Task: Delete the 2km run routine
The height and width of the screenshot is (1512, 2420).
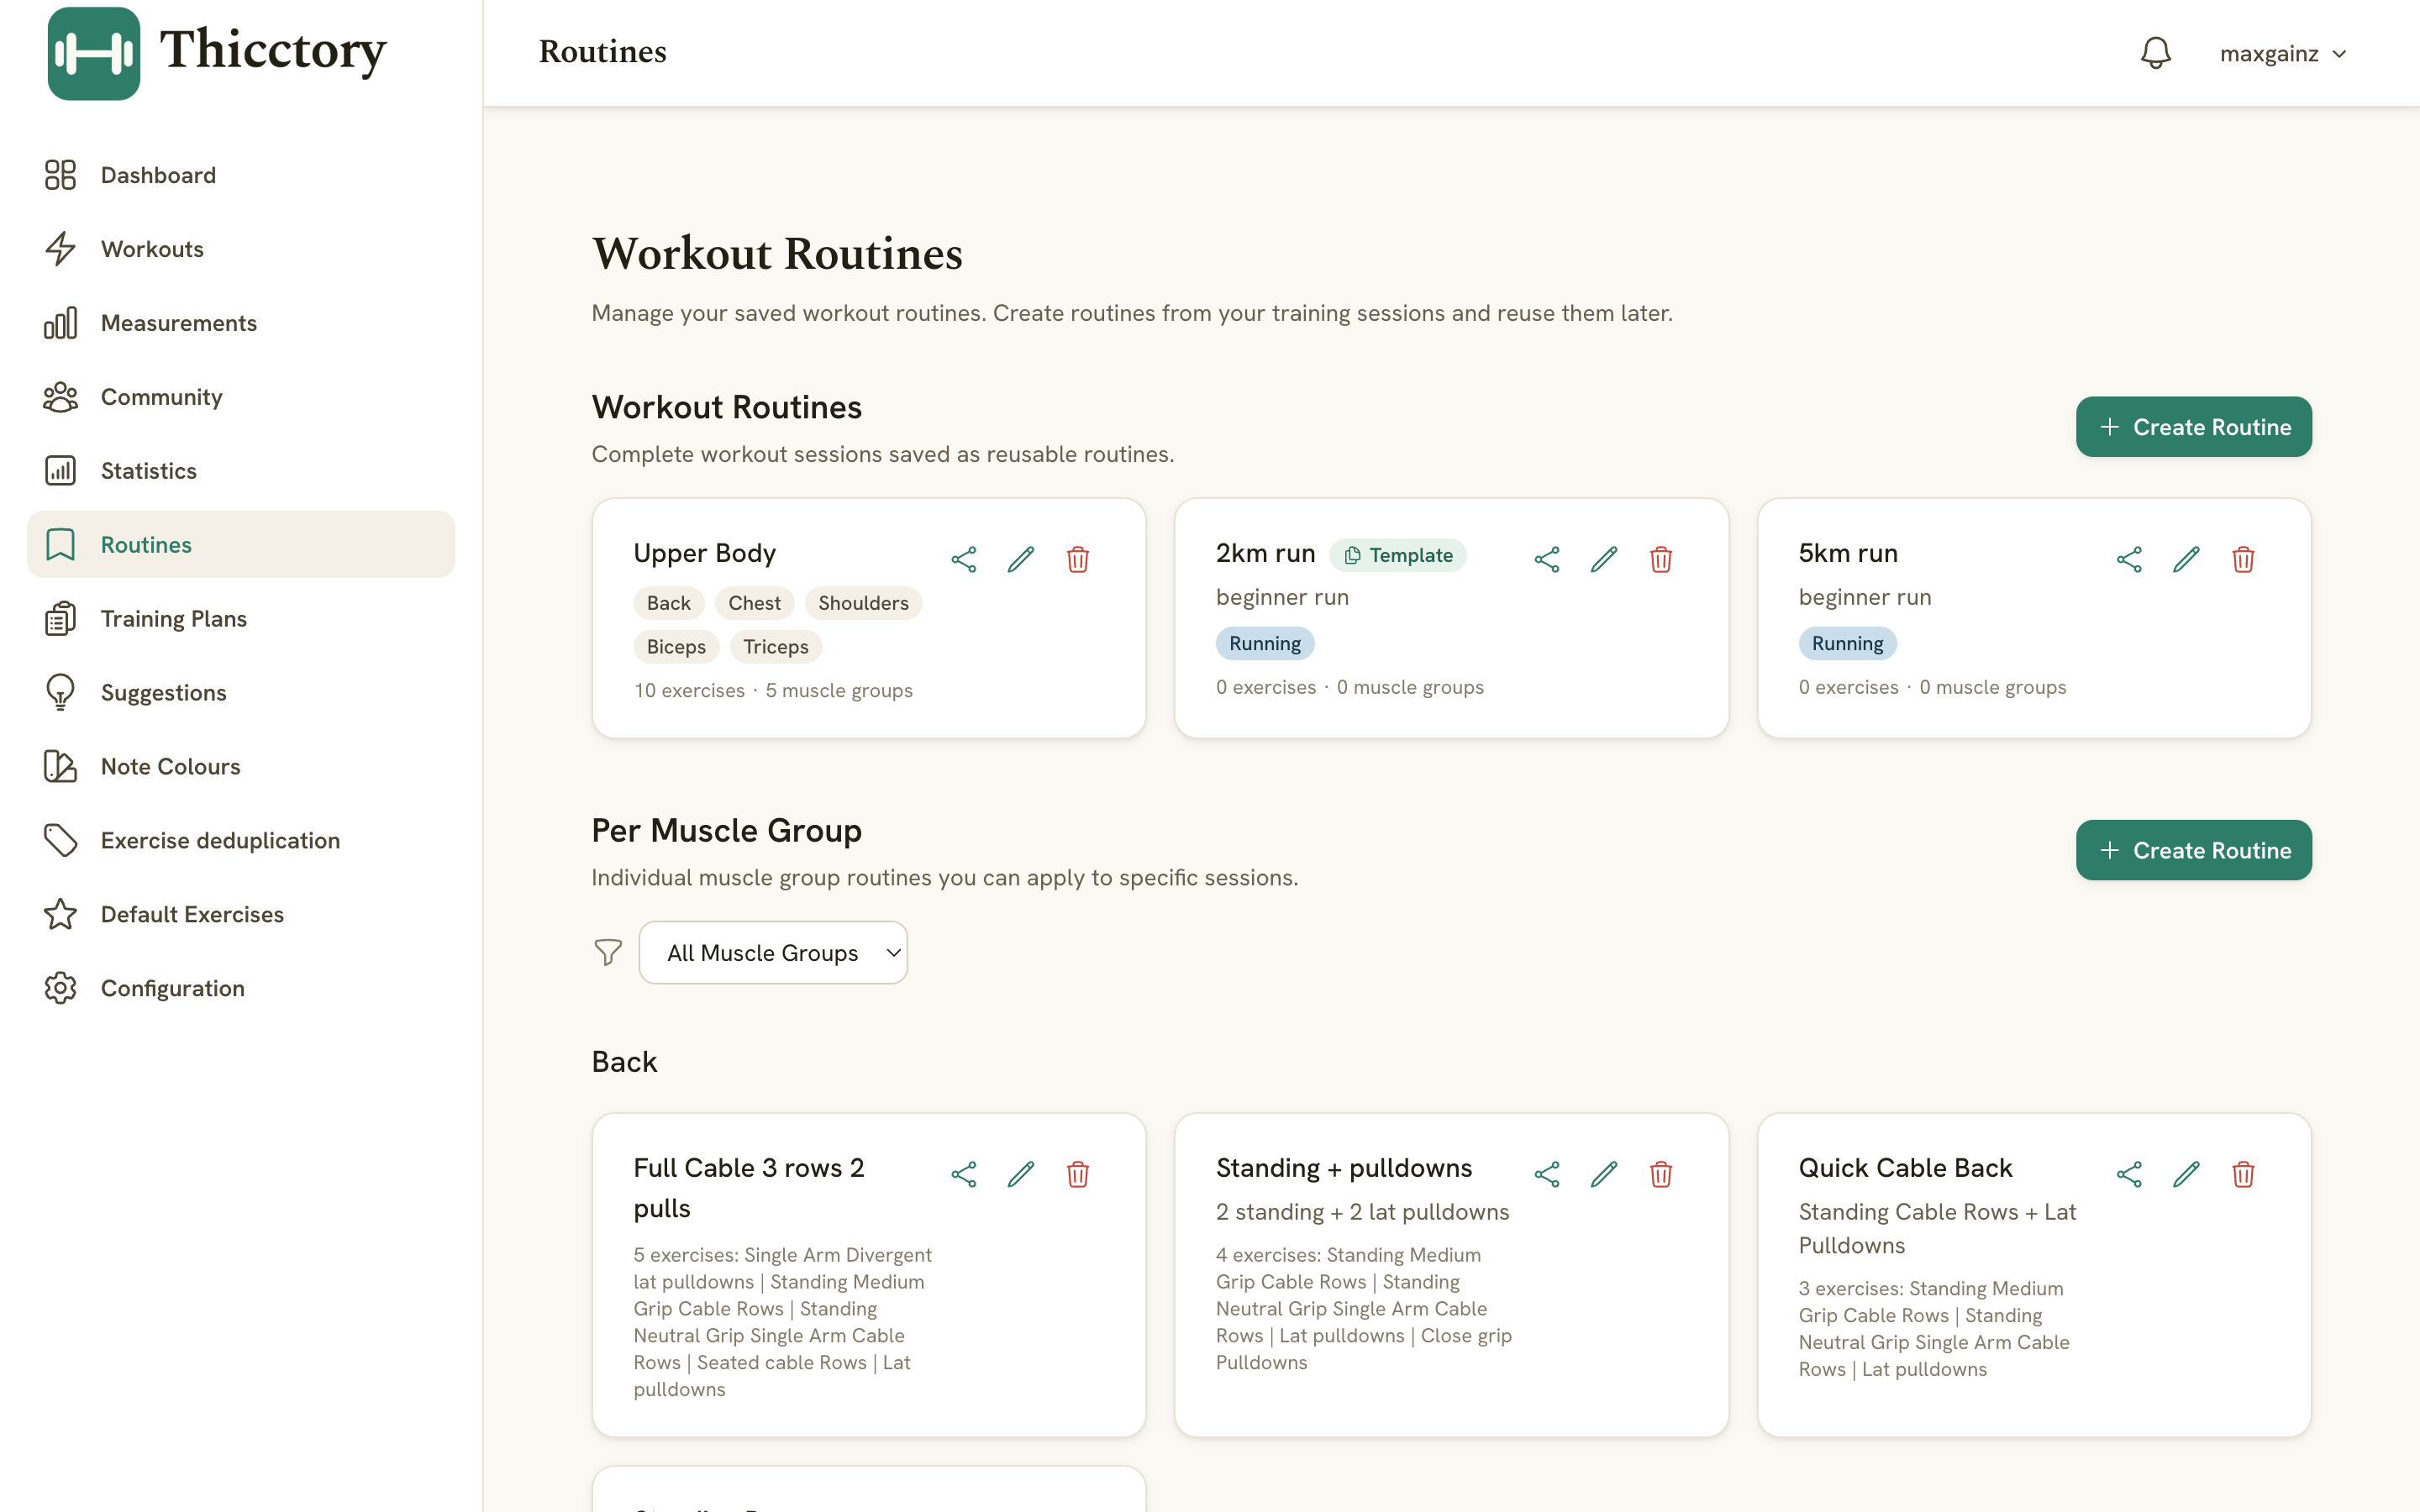Action: [1660, 559]
